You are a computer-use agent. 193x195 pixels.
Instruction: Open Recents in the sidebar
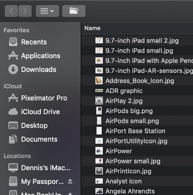click(x=34, y=42)
